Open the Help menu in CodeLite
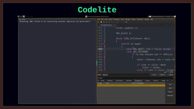 [152, 19]
